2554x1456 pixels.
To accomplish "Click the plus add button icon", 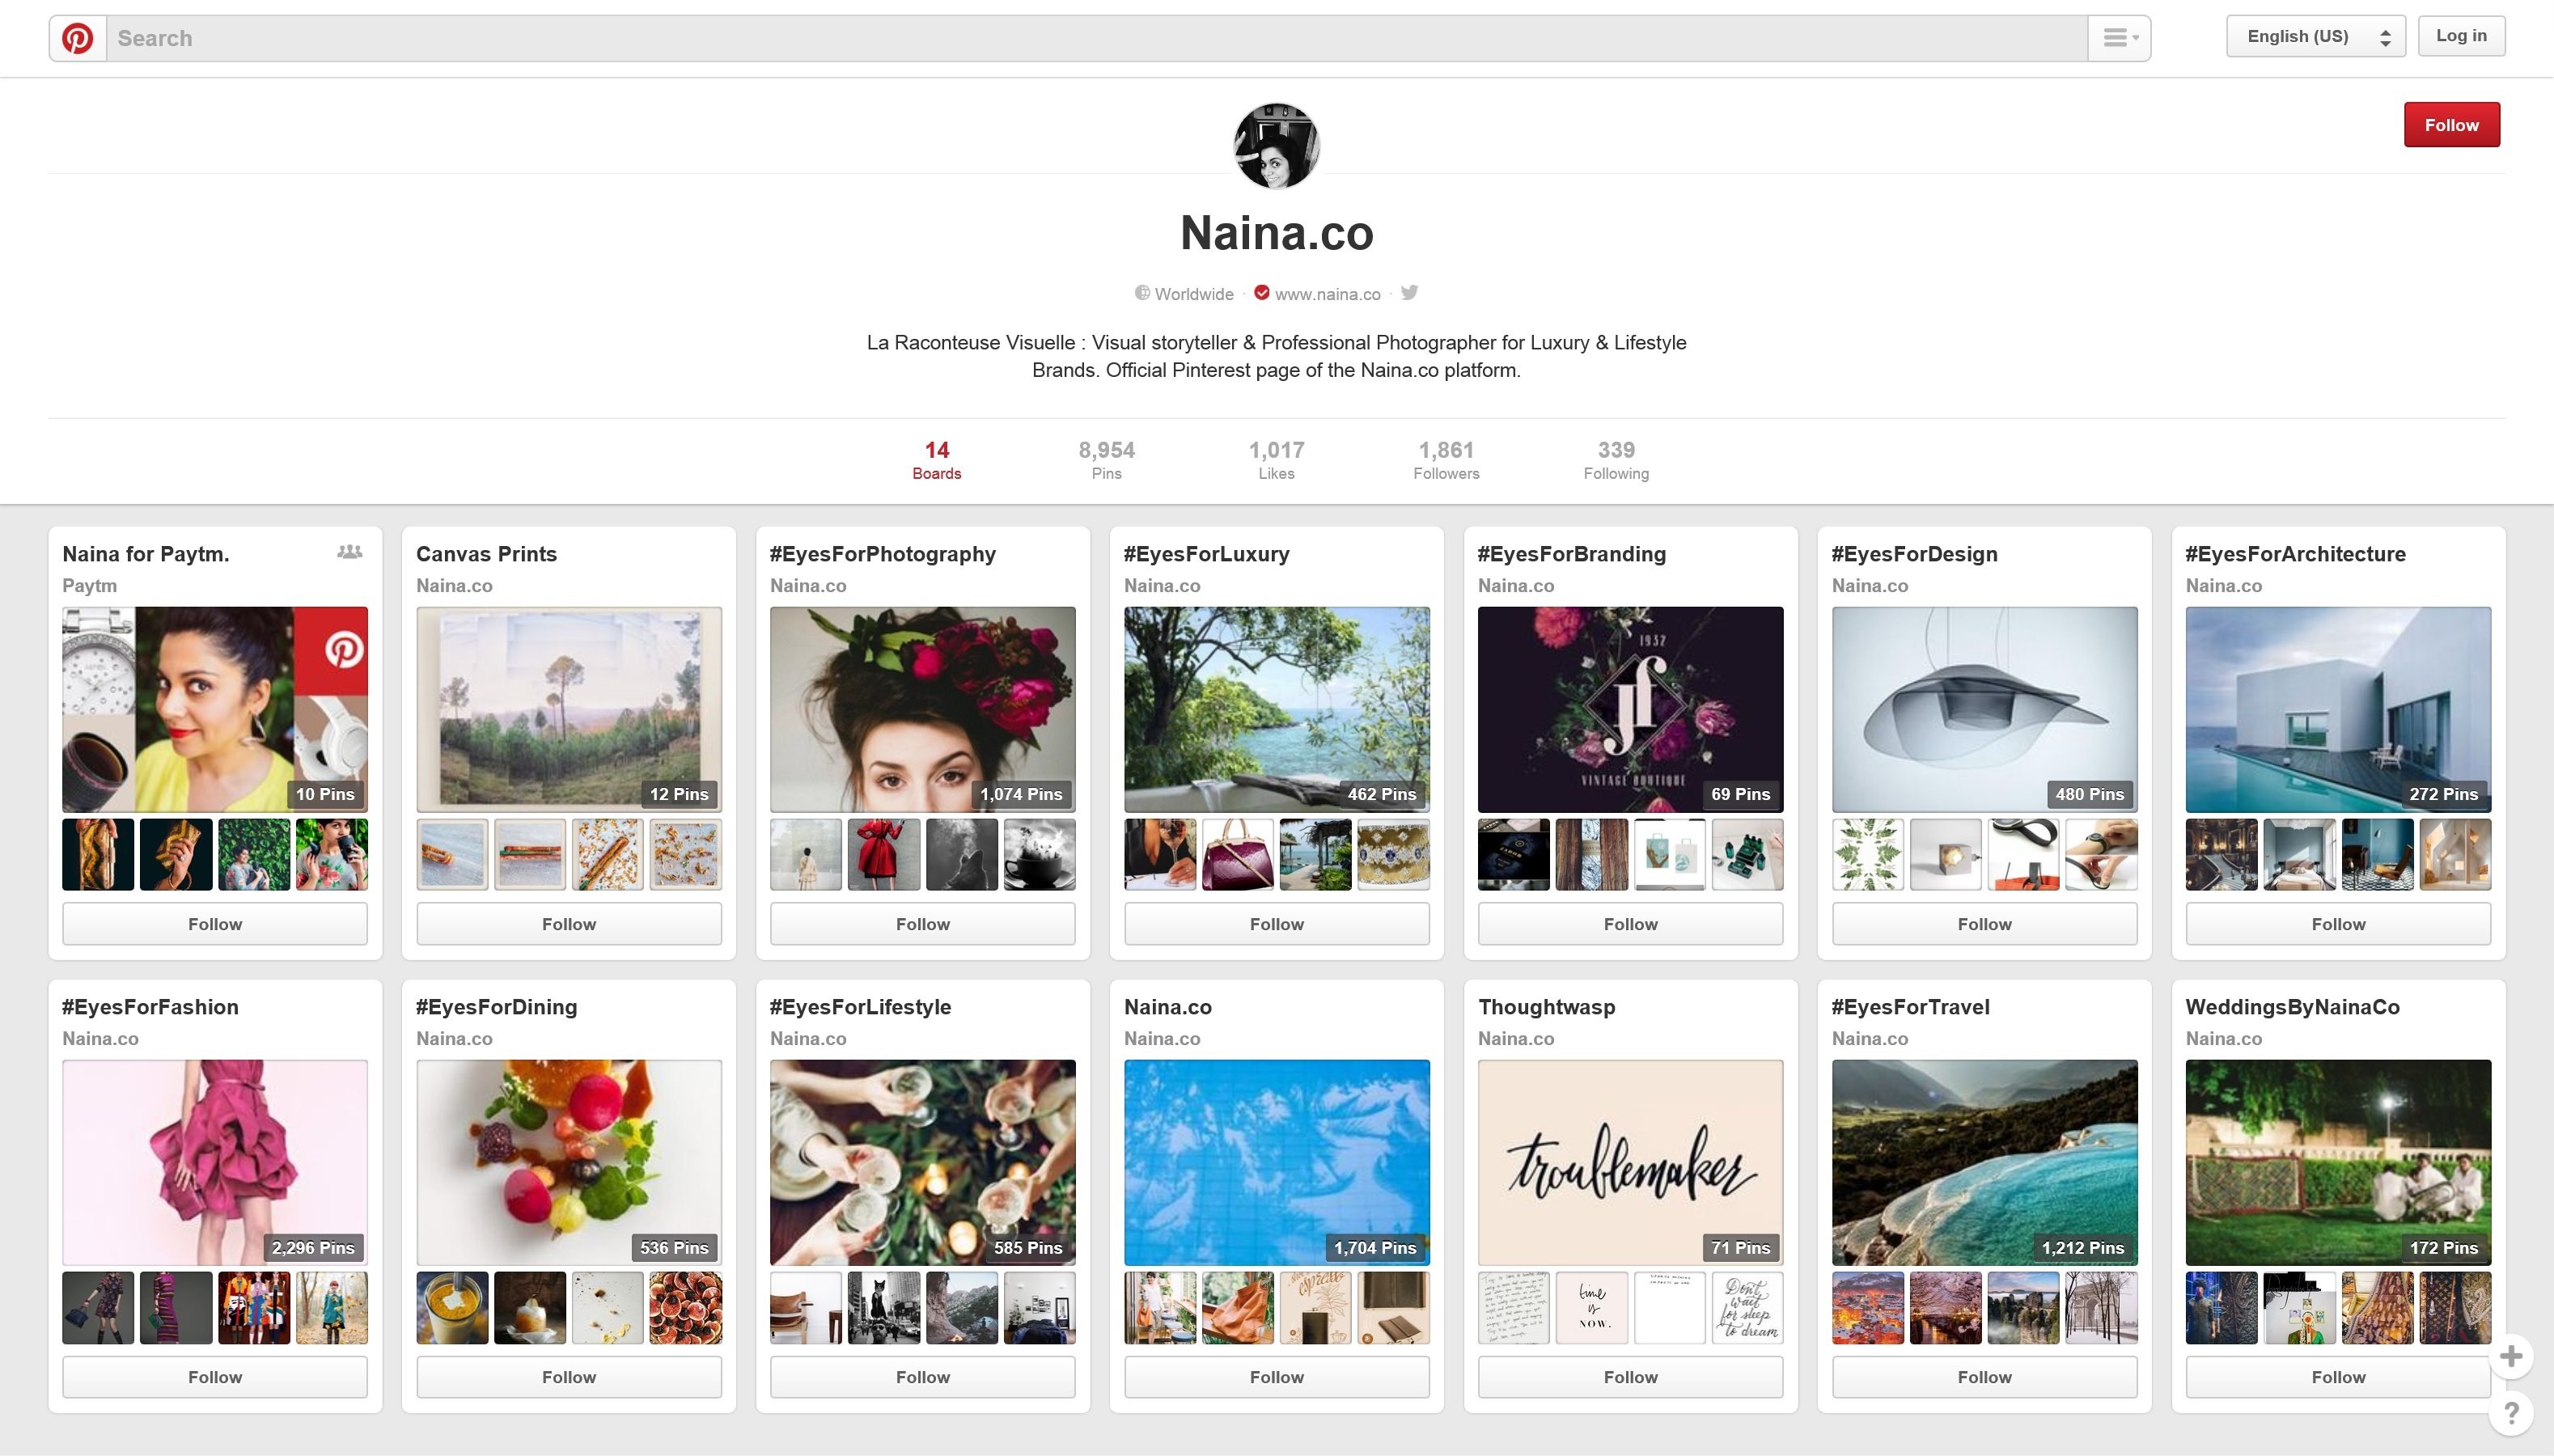I will (x=2510, y=1356).
